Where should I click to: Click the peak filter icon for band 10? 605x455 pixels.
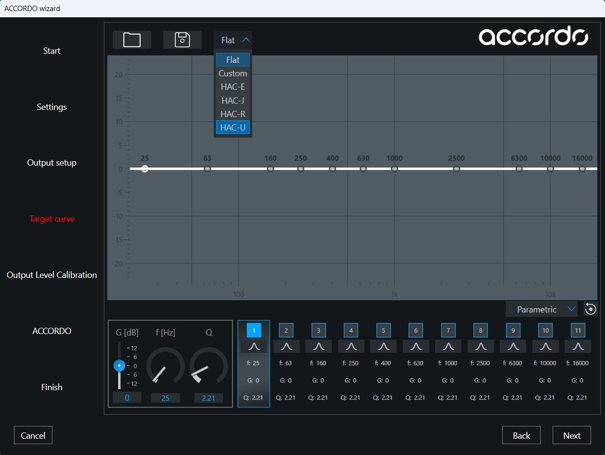click(x=545, y=347)
